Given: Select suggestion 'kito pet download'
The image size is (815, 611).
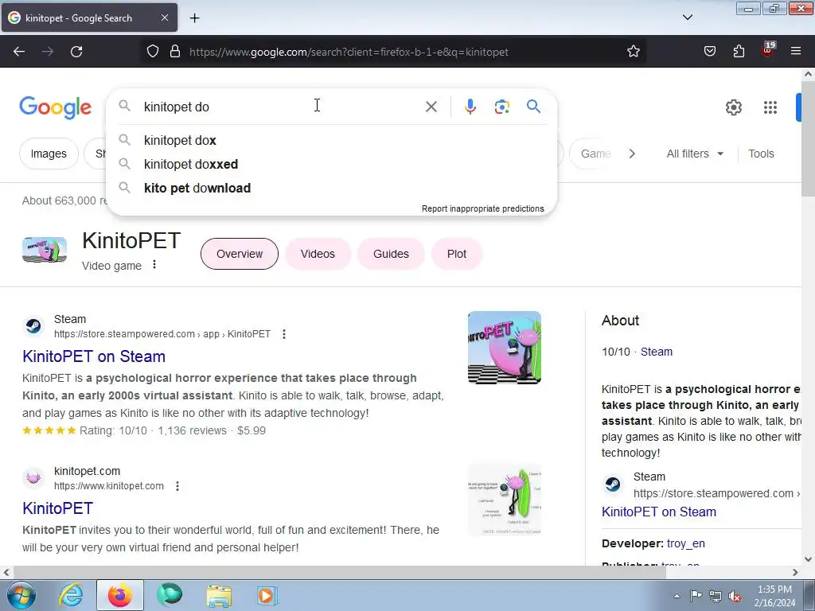Looking at the screenshot, I should (332, 188).
